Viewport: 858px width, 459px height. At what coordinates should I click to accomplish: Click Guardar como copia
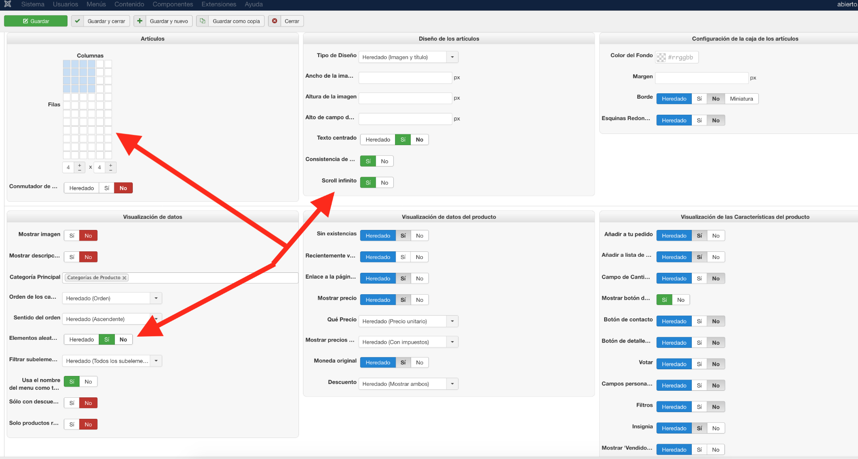point(230,21)
